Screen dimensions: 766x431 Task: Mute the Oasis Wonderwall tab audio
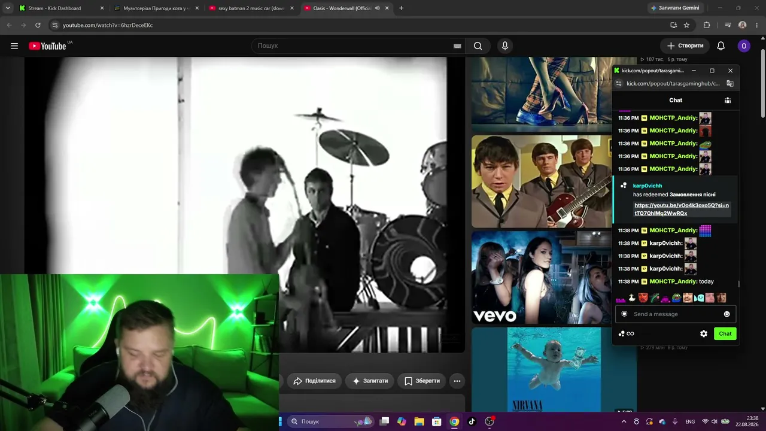(377, 8)
